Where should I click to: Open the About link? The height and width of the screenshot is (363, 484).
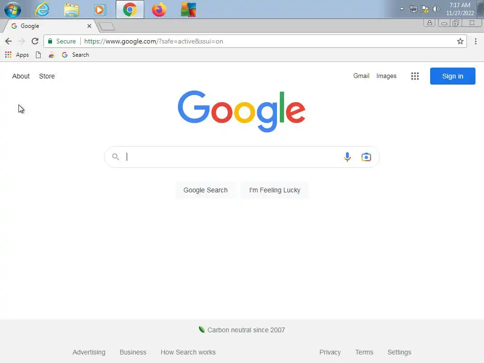pos(21,76)
